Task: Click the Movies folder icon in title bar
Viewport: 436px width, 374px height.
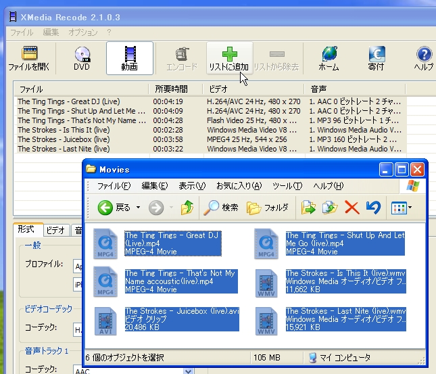Action: [91, 169]
